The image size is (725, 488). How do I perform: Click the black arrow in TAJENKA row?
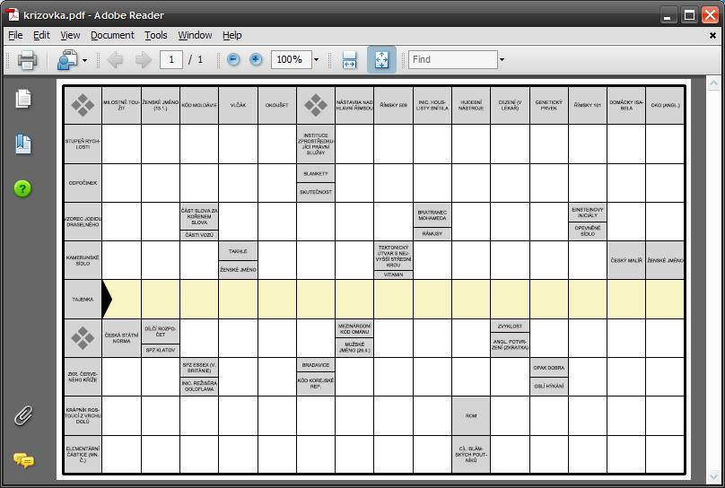click(x=108, y=300)
